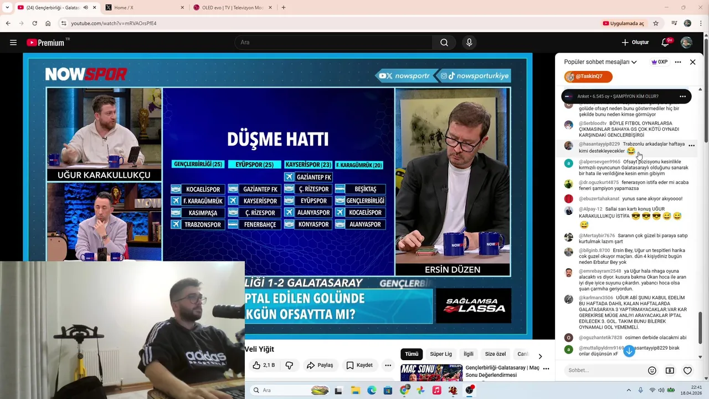Reload the page with the refresh icon
The height and width of the screenshot is (399, 709).
[34, 23]
